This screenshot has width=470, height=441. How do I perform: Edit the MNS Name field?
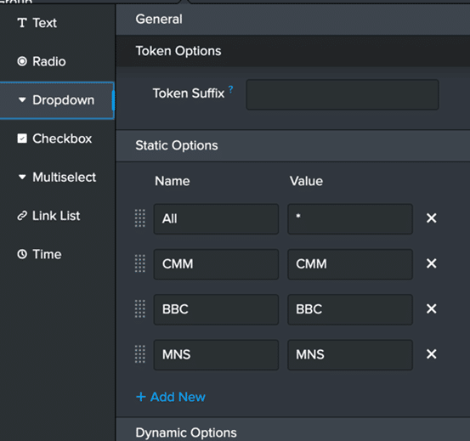(216, 354)
